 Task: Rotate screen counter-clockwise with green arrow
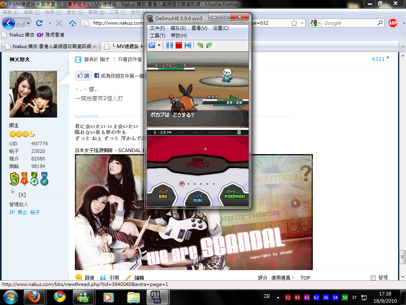coord(200,45)
